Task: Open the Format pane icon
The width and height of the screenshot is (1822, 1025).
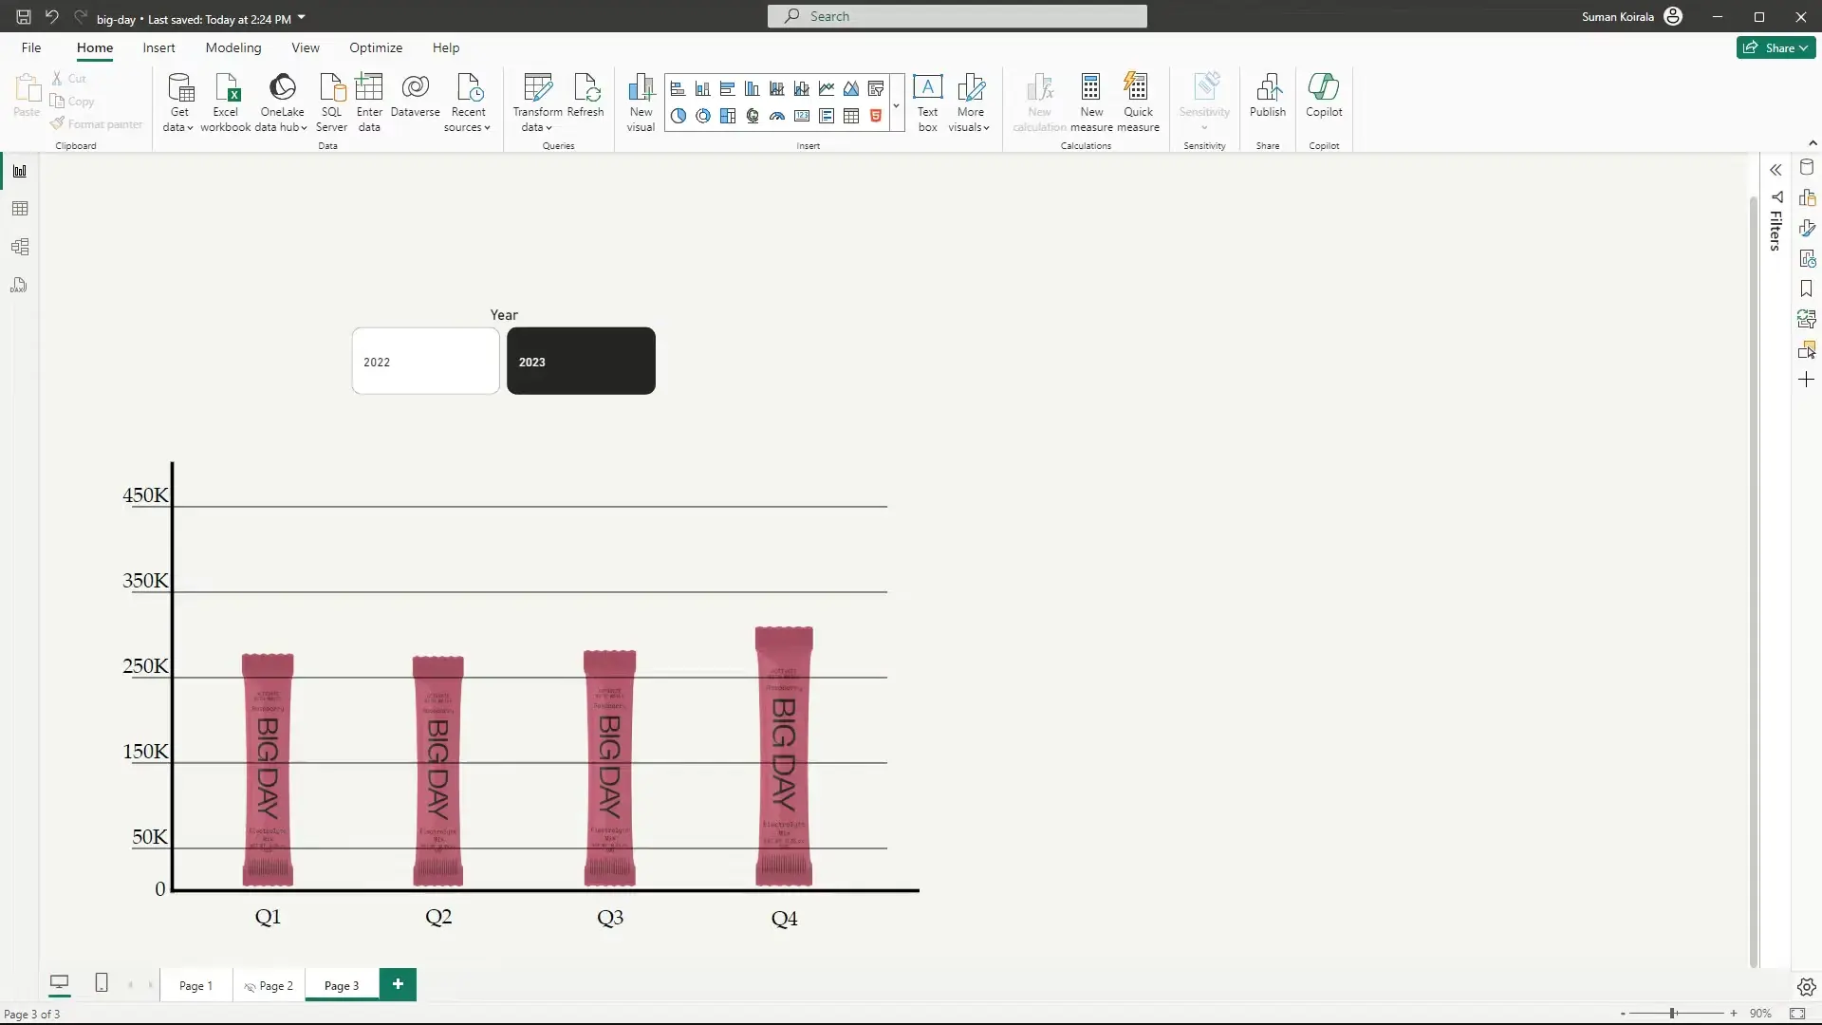Action: point(1807,229)
